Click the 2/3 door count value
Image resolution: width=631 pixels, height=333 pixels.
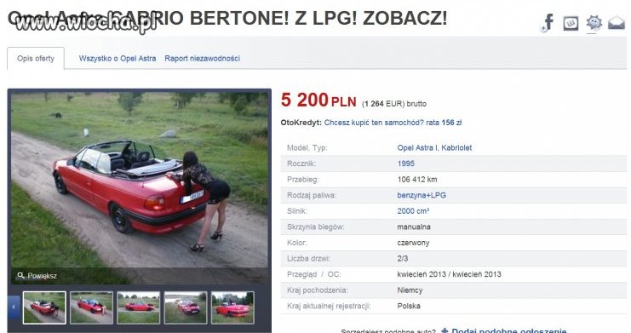click(403, 259)
